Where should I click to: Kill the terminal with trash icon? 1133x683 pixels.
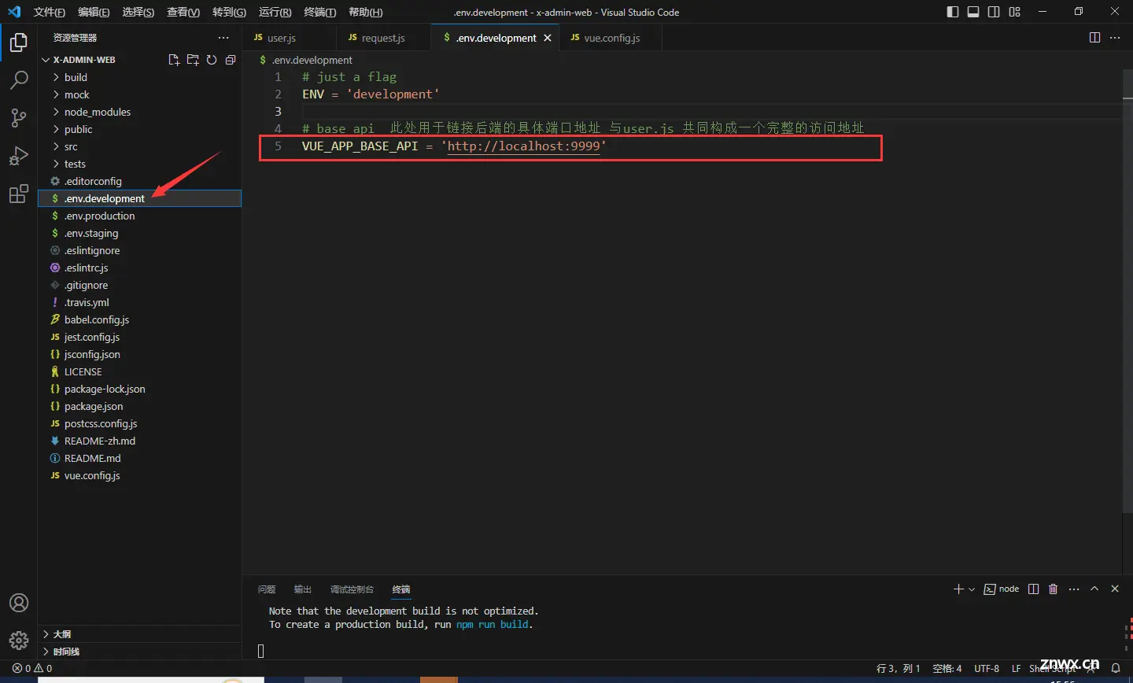click(x=1054, y=589)
